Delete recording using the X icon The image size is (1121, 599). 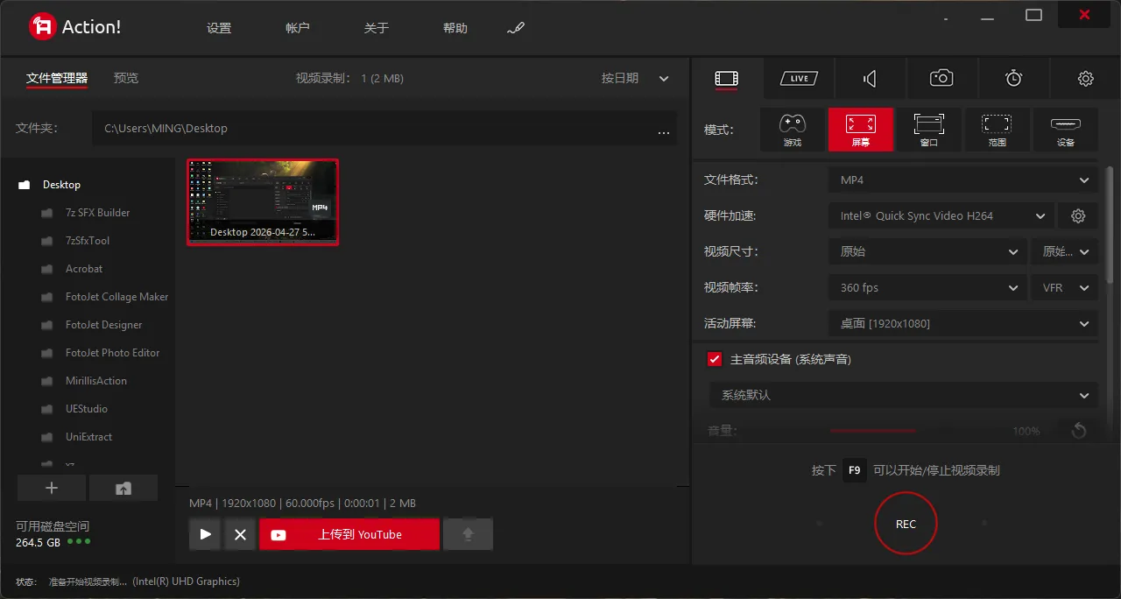[240, 533]
